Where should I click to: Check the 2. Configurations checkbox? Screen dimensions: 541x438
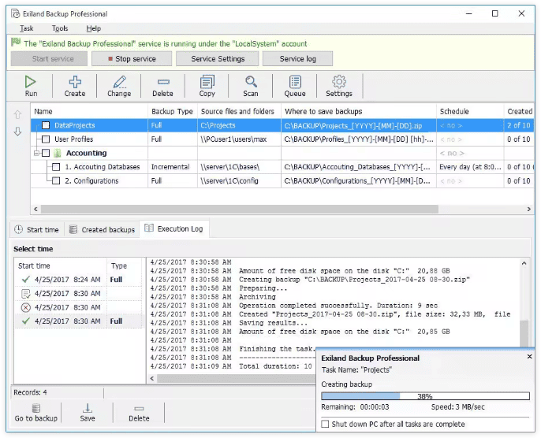point(56,180)
